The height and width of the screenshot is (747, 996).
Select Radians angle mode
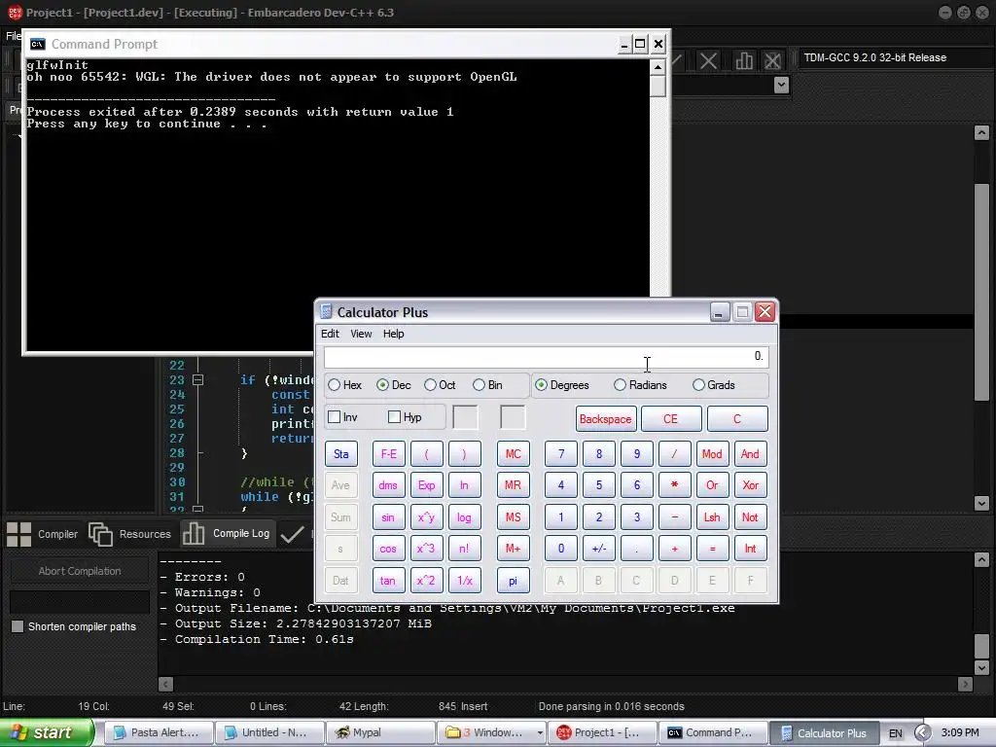point(620,385)
